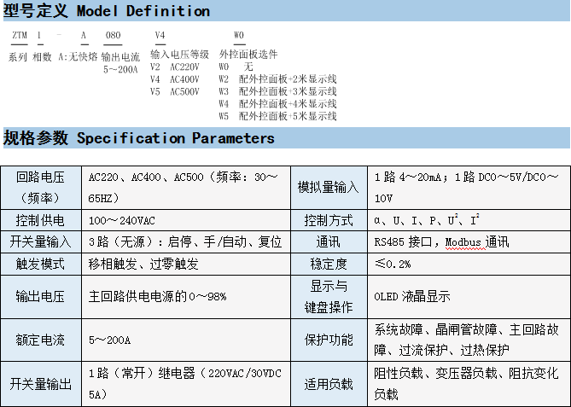Click the '通讯' table cell
This screenshot has height=407, width=571.
[x=329, y=242]
